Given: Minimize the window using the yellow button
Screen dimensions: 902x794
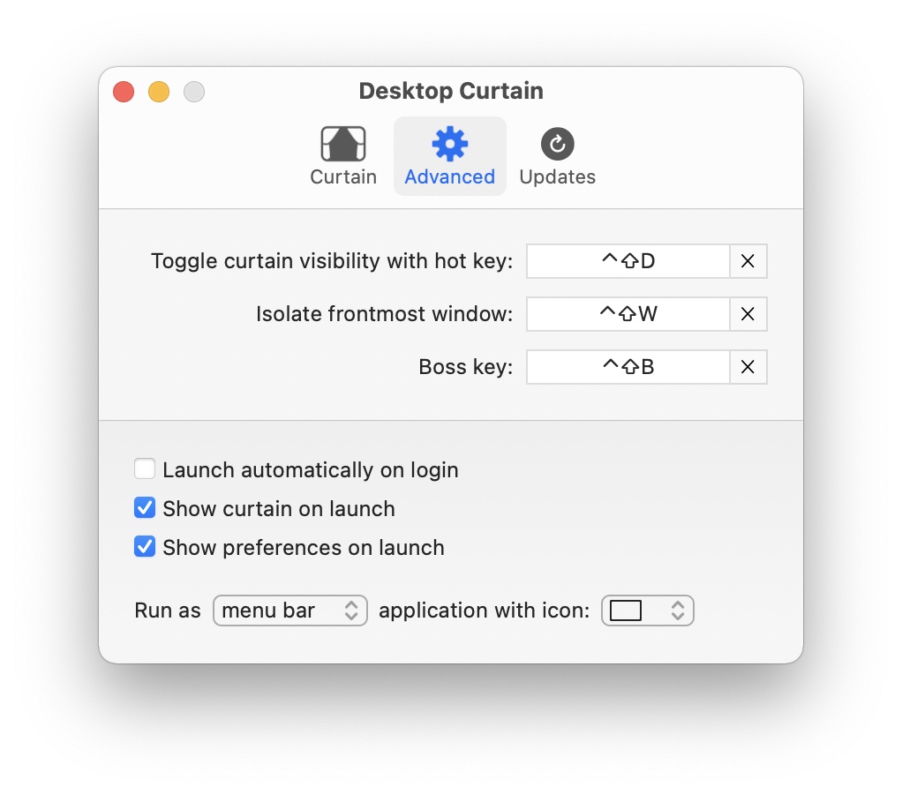Looking at the screenshot, I should pos(159,92).
